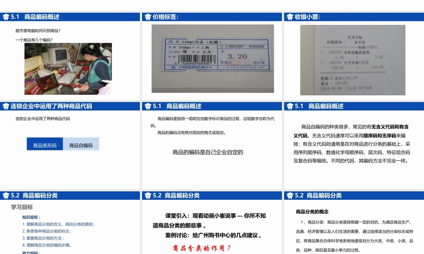The image size is (424, 254).
Task: Select the graduation cap icon on 收银小票 slide
Action: [289, 17]
